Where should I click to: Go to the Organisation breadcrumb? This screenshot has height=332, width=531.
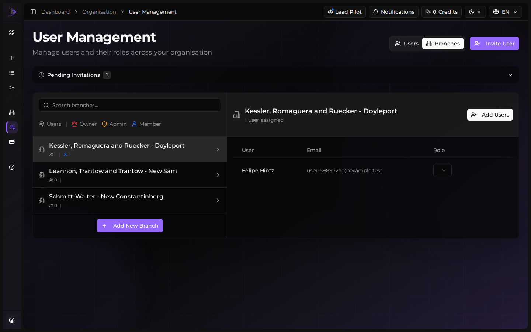pos(99,12)
